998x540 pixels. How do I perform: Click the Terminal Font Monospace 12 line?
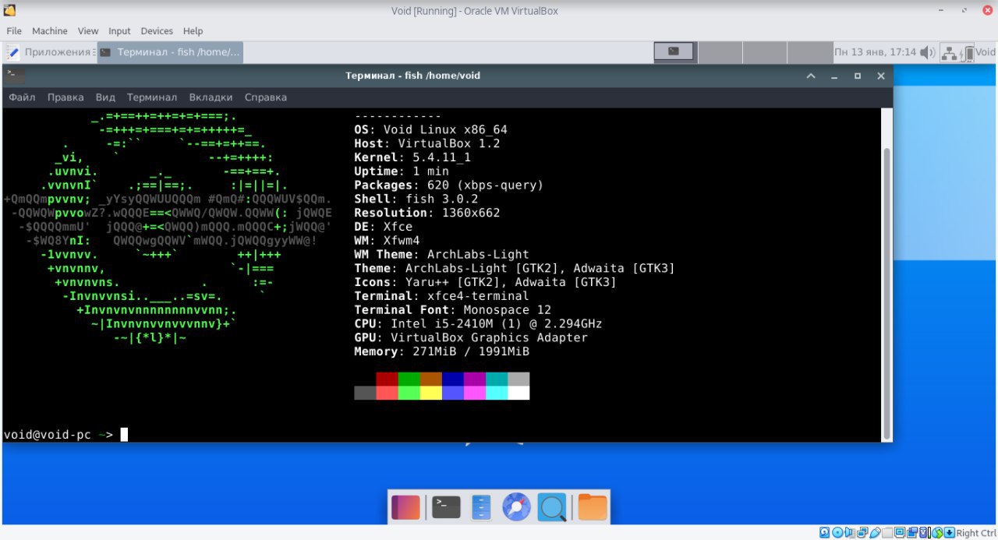[x=452, y=309]
